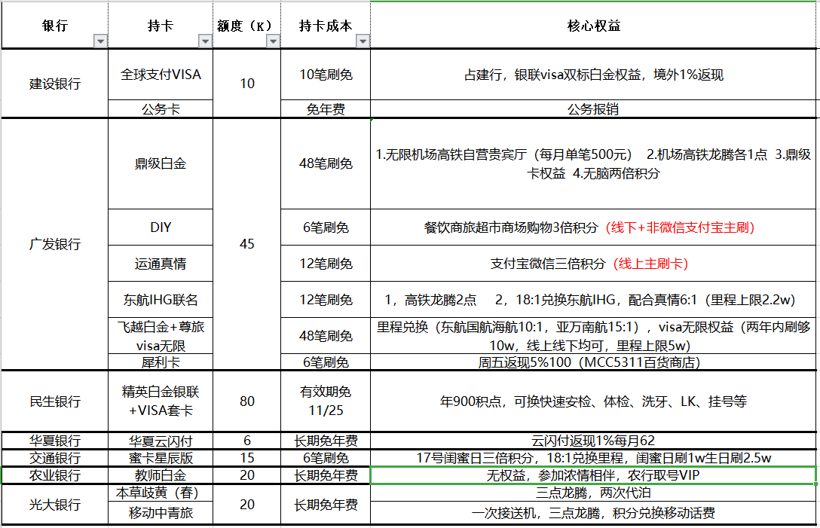Click the 有效期免 11/25 cost cell

[326, 401]
